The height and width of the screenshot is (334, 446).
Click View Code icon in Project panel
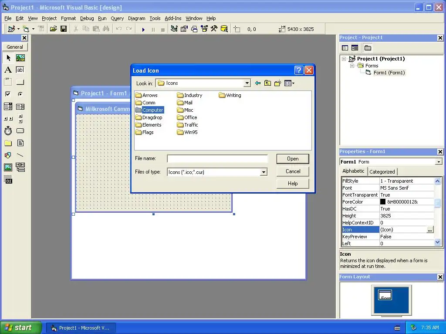[345, 48]
